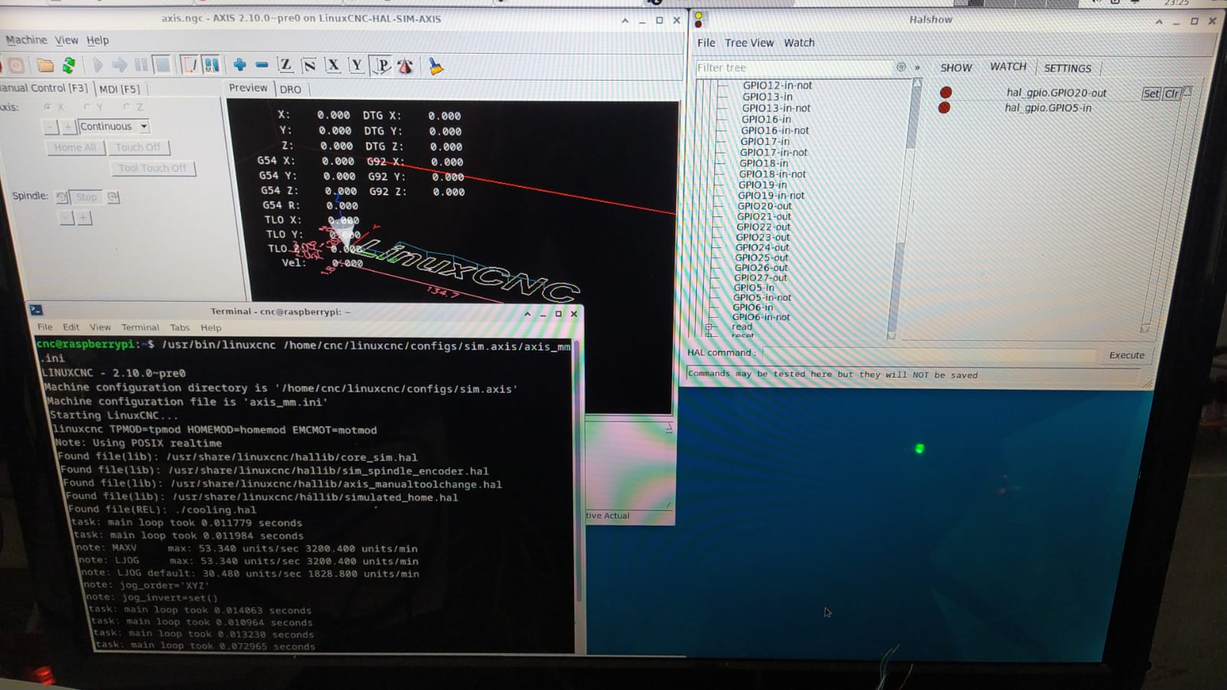Click the HAL command input field
Viewport: 1227px width, 690px height.
pos(928,354)
